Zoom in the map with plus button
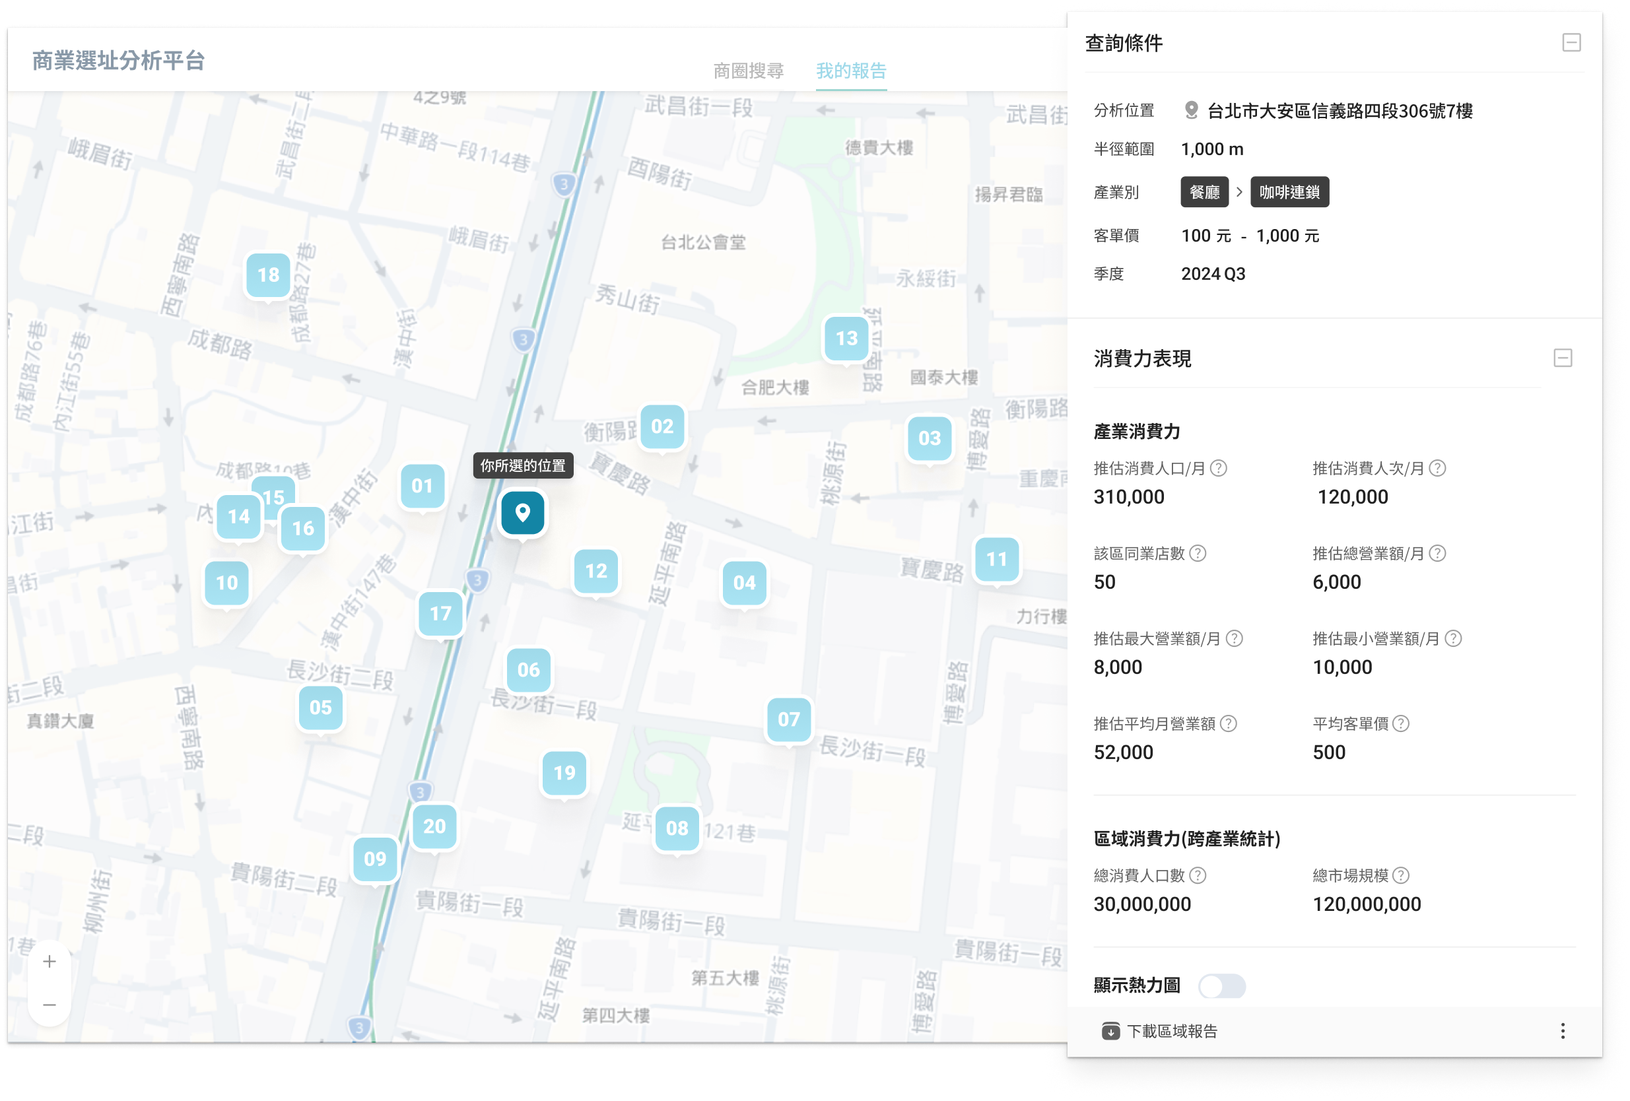 [49, 962]
